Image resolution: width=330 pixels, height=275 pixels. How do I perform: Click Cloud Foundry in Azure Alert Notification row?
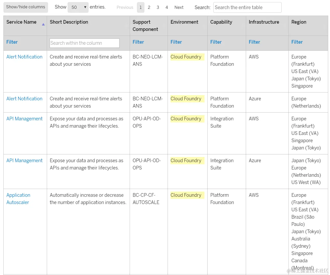pyautogui.click(x=186, y=99)
